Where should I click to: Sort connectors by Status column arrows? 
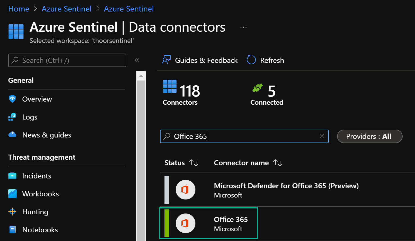(x=194, y=163)
